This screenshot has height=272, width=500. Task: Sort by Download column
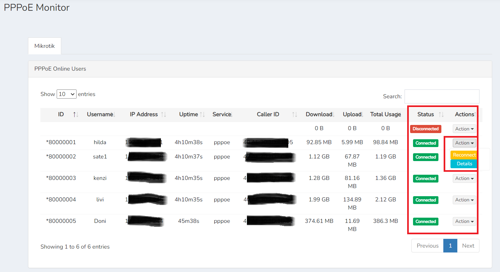tap(320, 115)
